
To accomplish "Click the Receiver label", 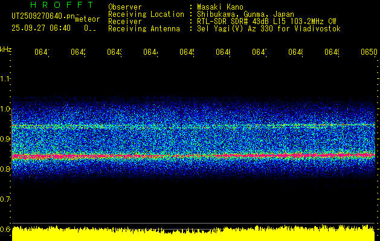I will click(x=125, y=22).
